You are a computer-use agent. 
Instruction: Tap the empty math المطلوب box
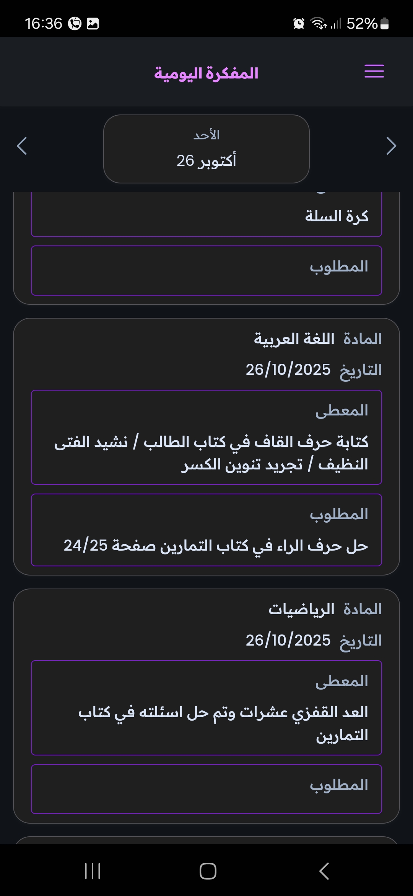point(206,789)
